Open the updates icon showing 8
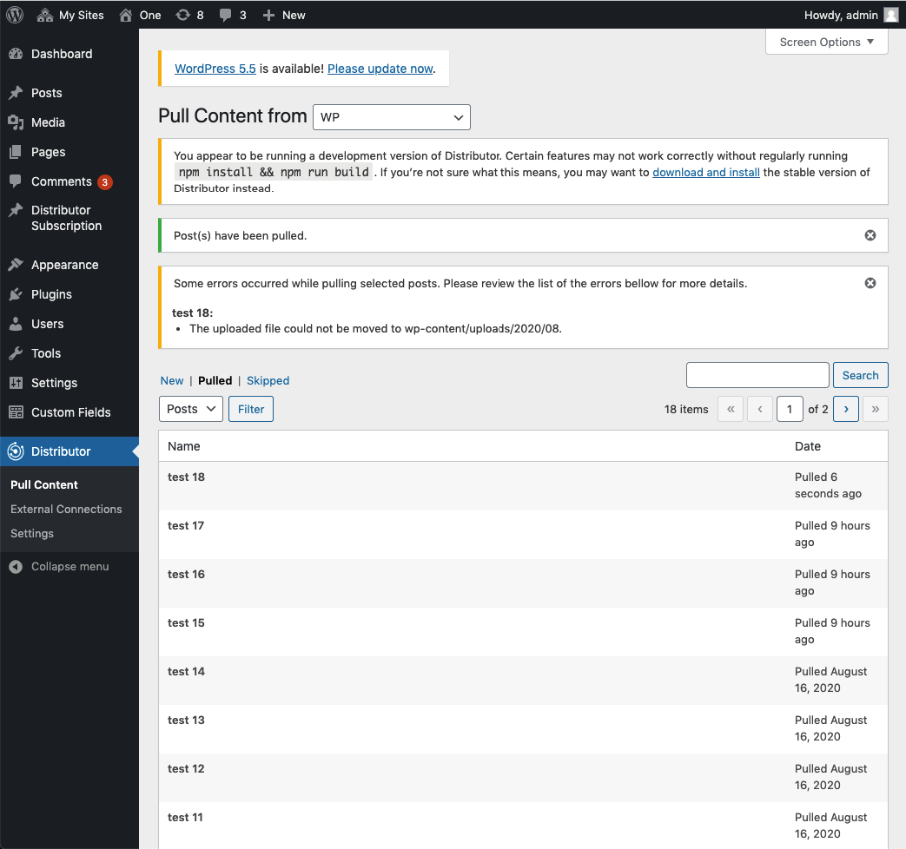 pyautogui.click(x=182, y=15)
